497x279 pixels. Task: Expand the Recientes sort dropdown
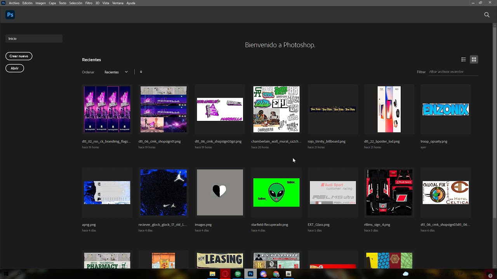[116, 72]
